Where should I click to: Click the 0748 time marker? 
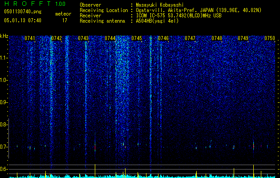pos(217,38)
